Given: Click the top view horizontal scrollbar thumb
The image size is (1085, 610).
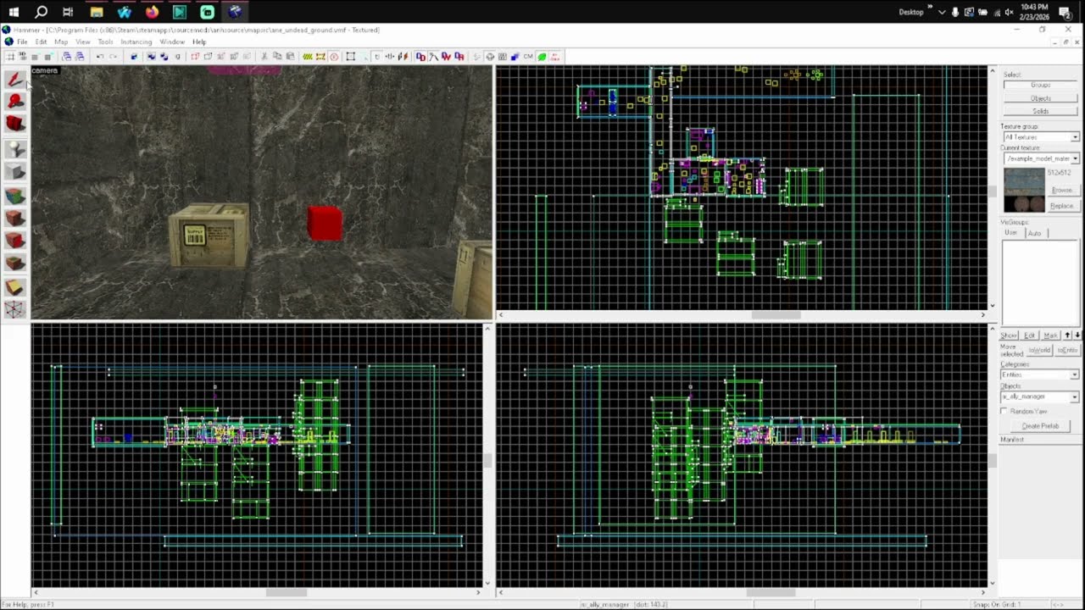Looking at the screenshot, I should [776, 315].
